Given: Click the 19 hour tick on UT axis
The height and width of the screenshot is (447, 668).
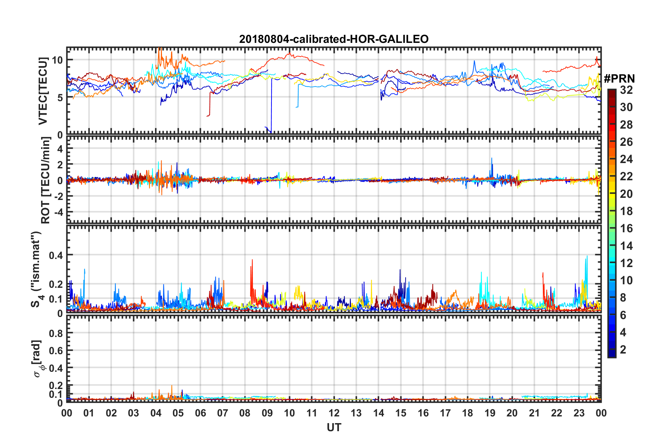Looking at the screenshot, I should (490, 413).
